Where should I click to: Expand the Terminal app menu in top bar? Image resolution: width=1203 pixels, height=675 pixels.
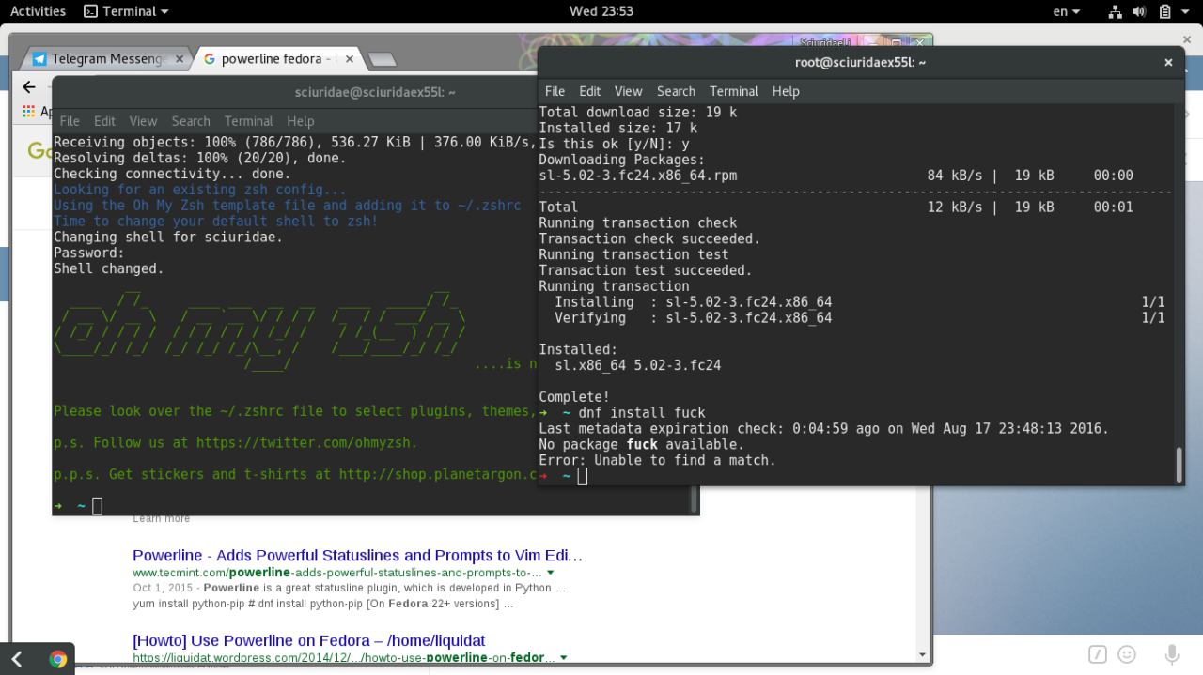(126, 11)
